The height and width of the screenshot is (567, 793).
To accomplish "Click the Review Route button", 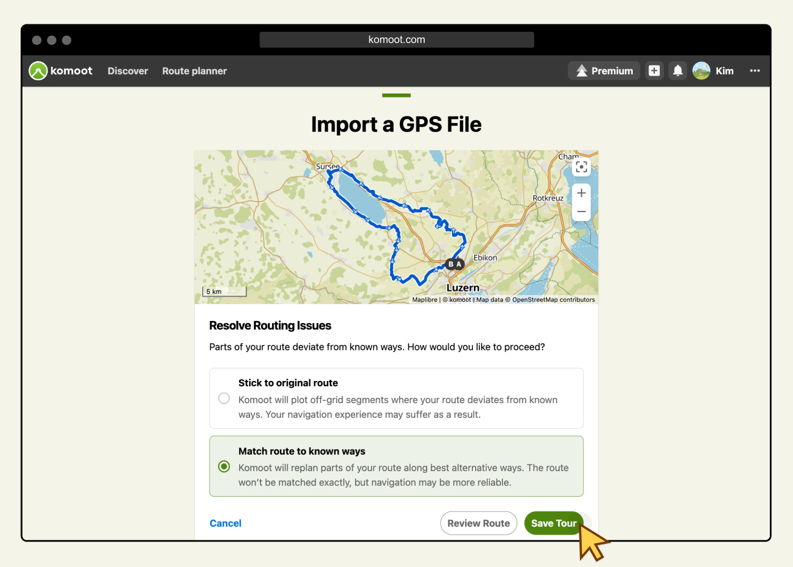I will [478, 523].
